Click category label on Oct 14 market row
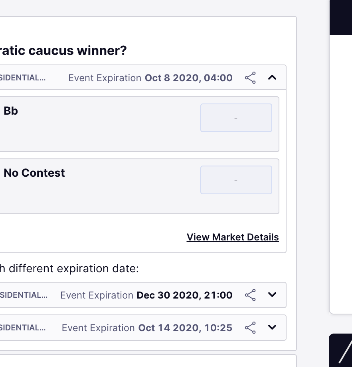 click(x=23, y=328)
